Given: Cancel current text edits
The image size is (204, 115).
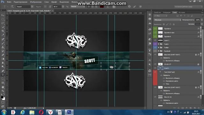Looking at the screenshot, I should [x=129, y=6].
